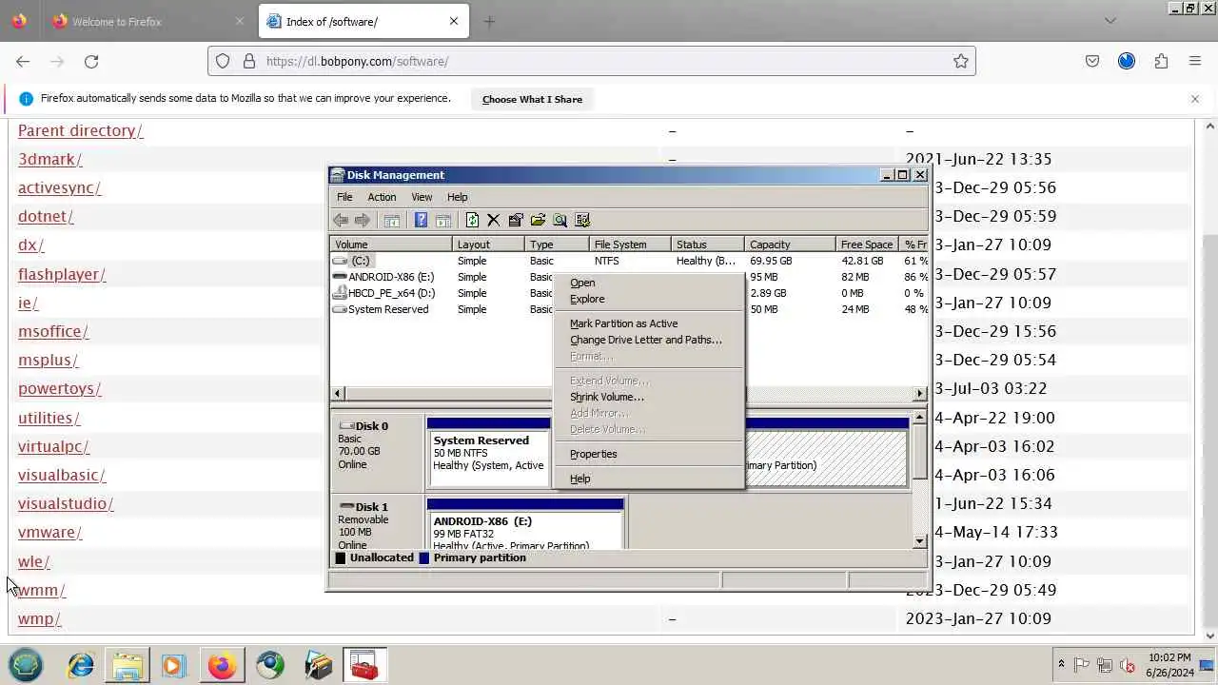This screenshot has width=1218, height=685.
Task: Bookmark this page with the star icon
Action: coord(961,61)
